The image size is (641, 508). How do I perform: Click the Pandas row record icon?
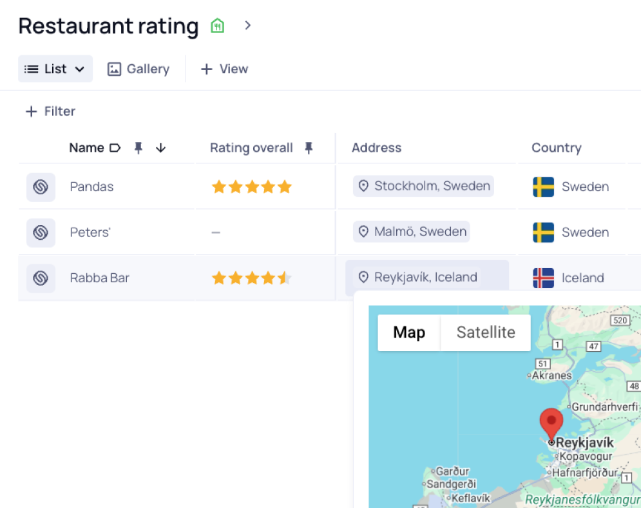[x=41, y=187]
